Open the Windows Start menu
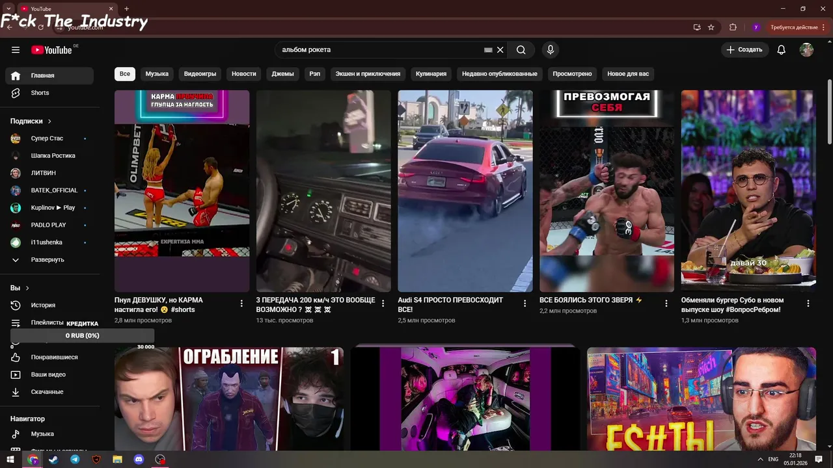Screen dimensions: 833x468 [x=10, y=460]
